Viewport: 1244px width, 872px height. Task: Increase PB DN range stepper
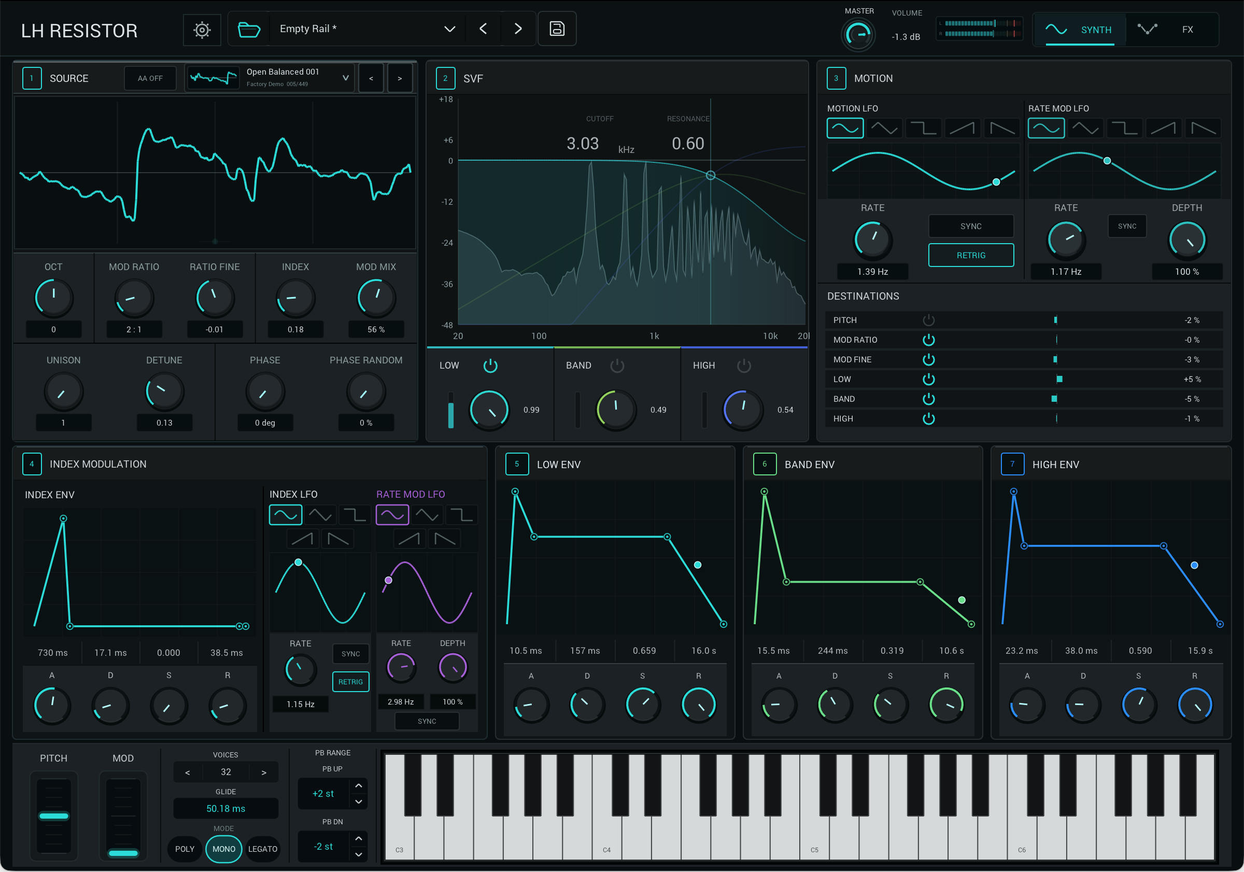pos(359,838)
